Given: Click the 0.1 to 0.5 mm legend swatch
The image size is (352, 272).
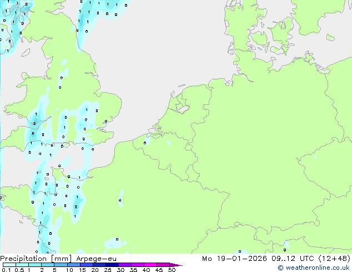Looking at the screenshot, I should (x=9, y=265).
